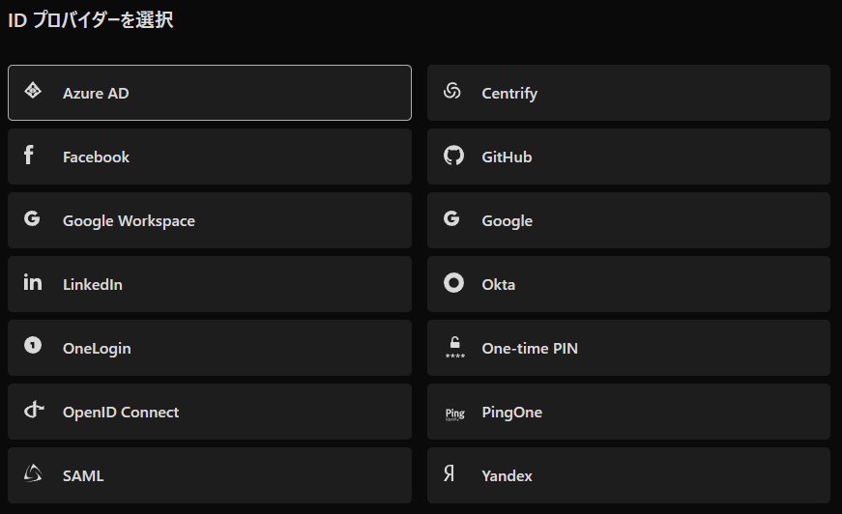Click the GitHub octocat icon
This screenshot has height=514, width=842.
[453, 156]
